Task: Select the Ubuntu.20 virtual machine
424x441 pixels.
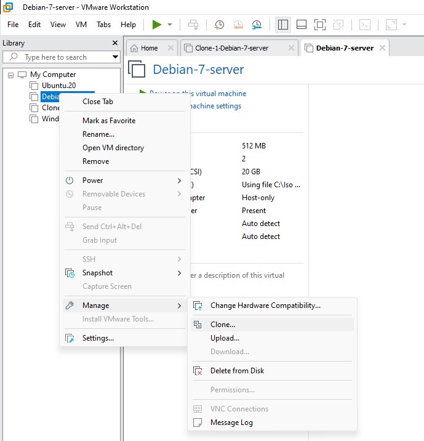Action: click(58, 86)
